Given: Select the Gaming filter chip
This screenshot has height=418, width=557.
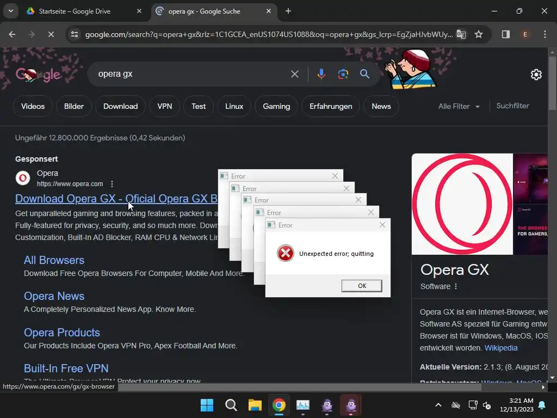Looking at the screenshot, I should (276, 106).
